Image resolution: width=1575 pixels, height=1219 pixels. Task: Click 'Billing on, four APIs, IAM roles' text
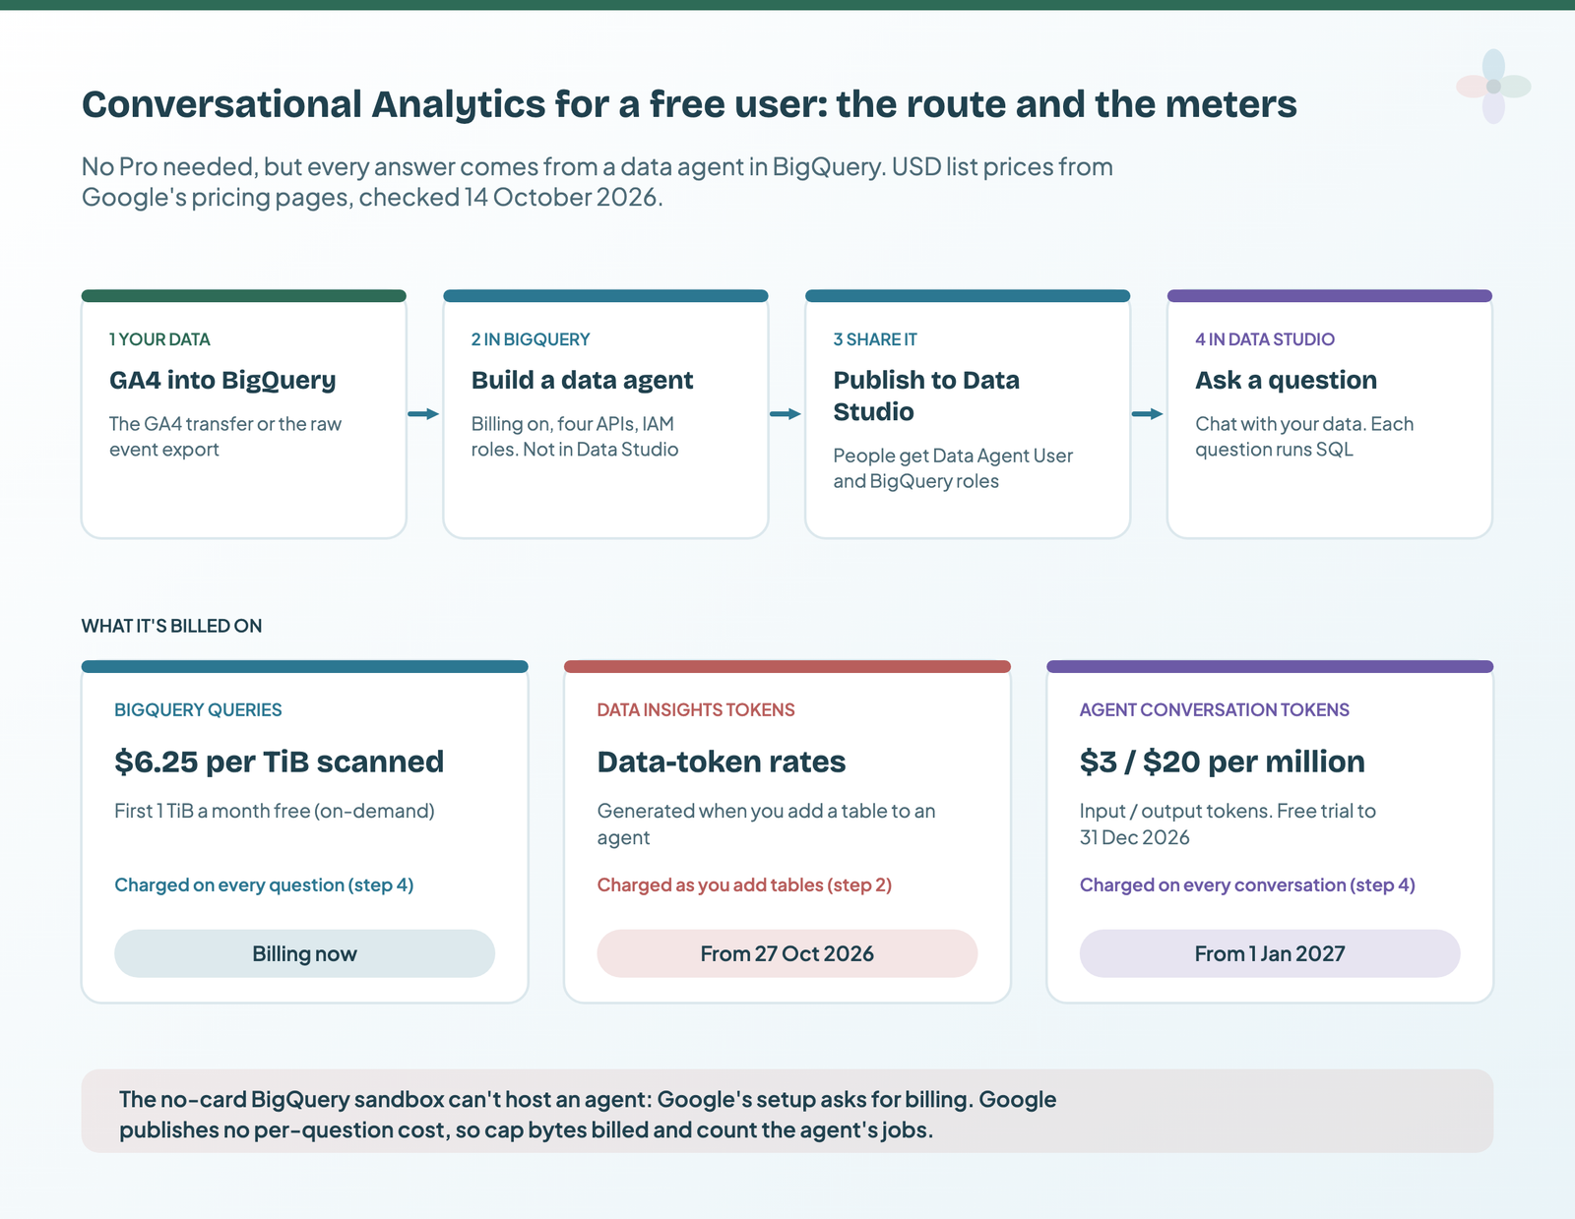pos(575,437)
